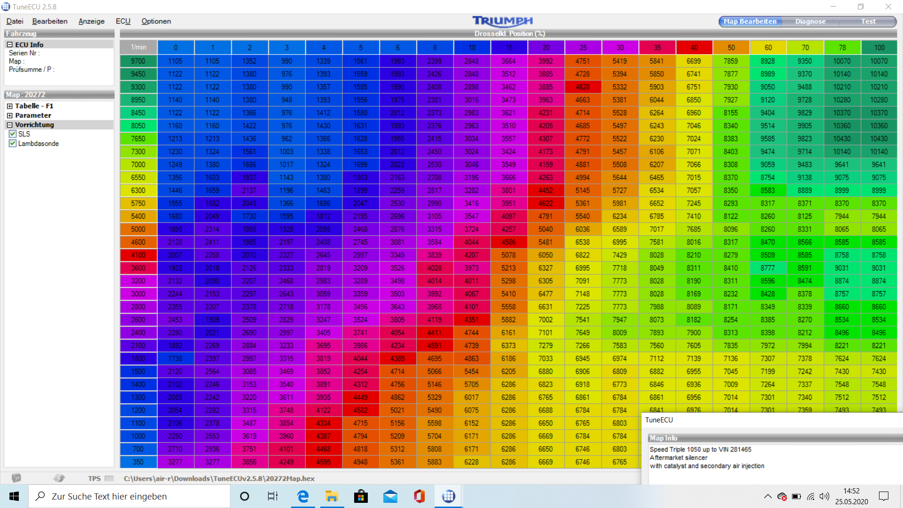Switch to Diagnose tab

[810, 22]
